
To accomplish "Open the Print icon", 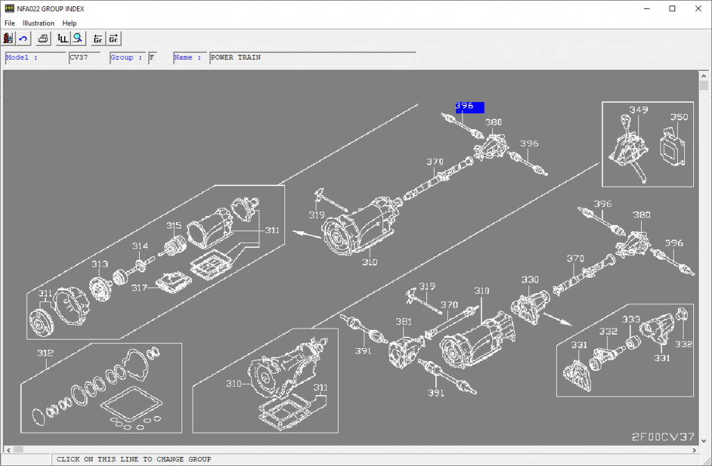I will coord(42,38).
